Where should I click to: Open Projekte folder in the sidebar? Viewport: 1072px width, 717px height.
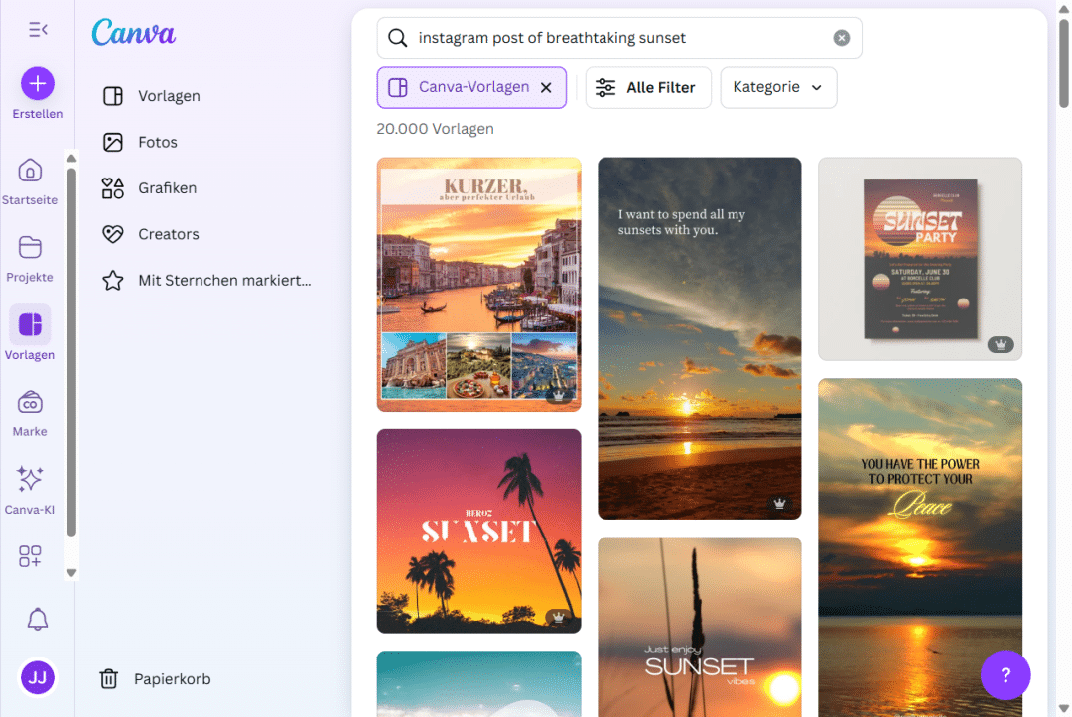pyautogui.click(x=30, y=258)
